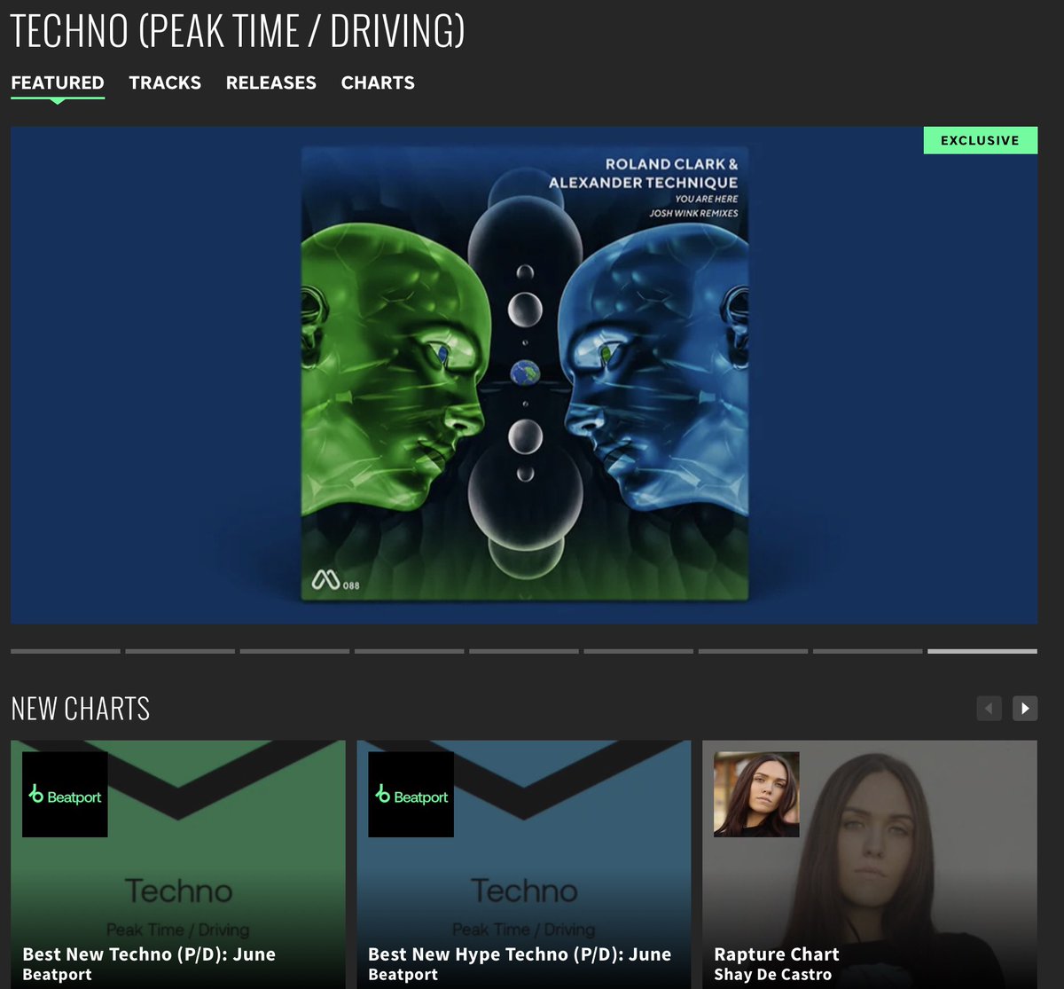Go to the first carousel slide indicator
Viewport: 1064px width, 989px height.
point(66,651)
